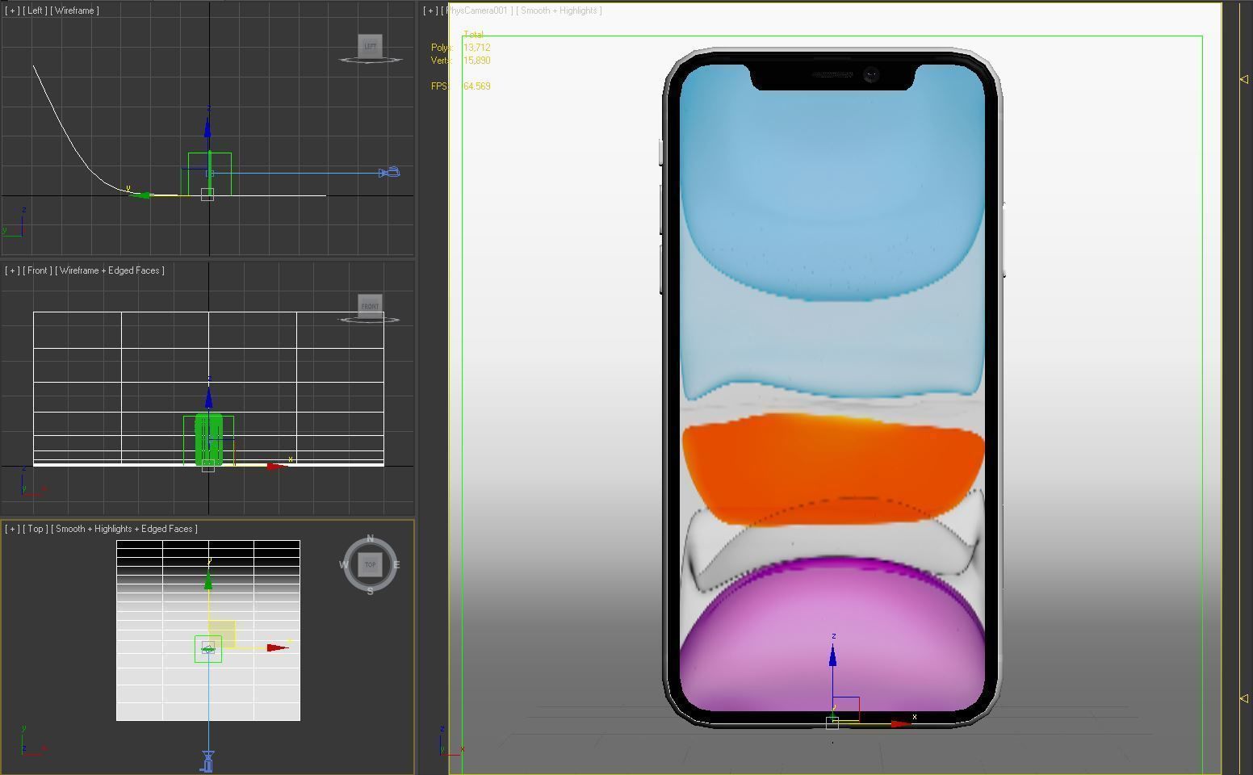The image size is (1253, 775).
Task: Select the phone's front camera lens in notch
Action: coord(872,74)
